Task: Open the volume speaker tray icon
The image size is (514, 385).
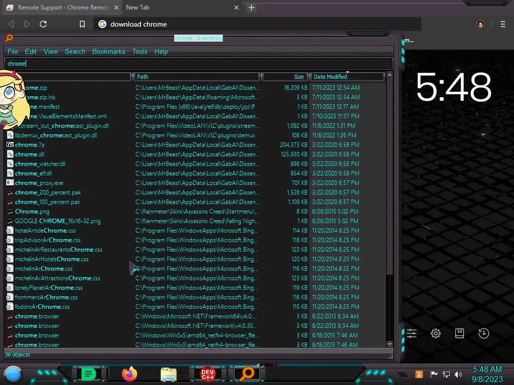Action: [x=458, y=374]
